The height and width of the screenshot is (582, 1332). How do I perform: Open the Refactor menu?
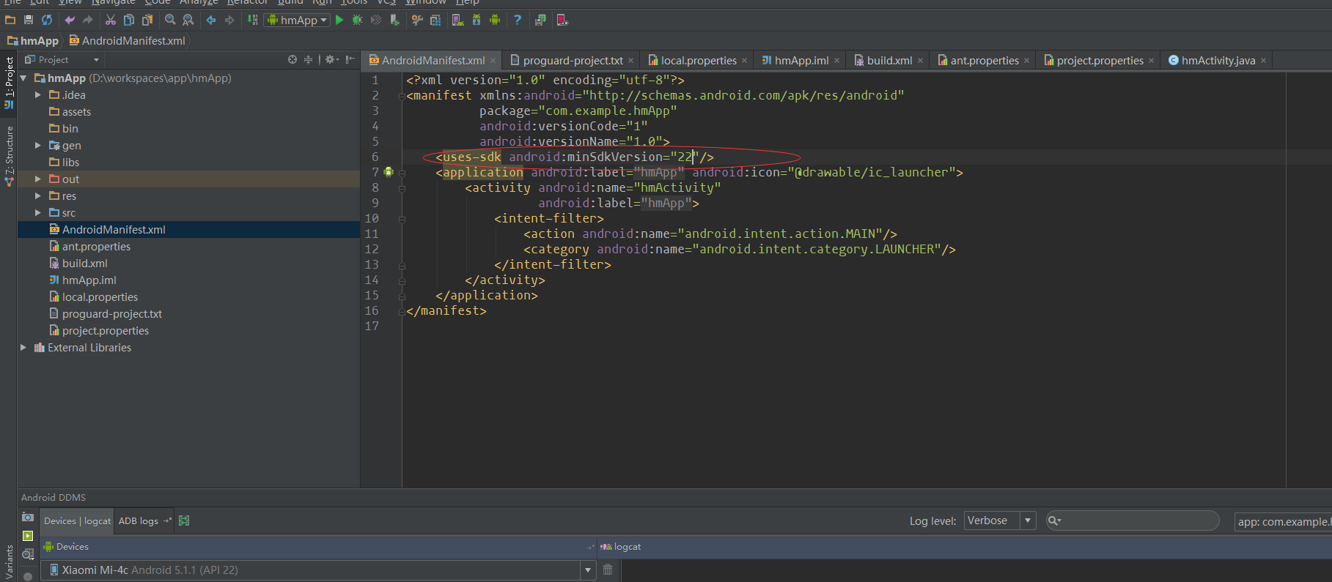[x=247, y=2]
